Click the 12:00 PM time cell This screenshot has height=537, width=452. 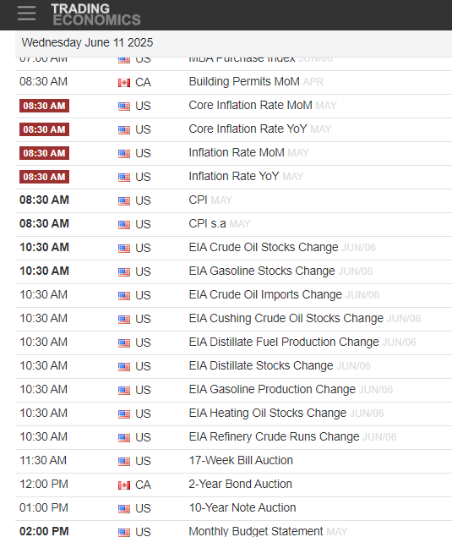pyautogui.click(x=44, y=484)
